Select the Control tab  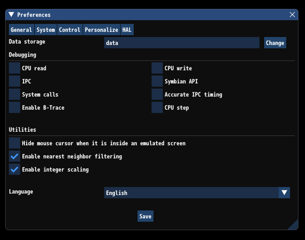coord(69,30)
